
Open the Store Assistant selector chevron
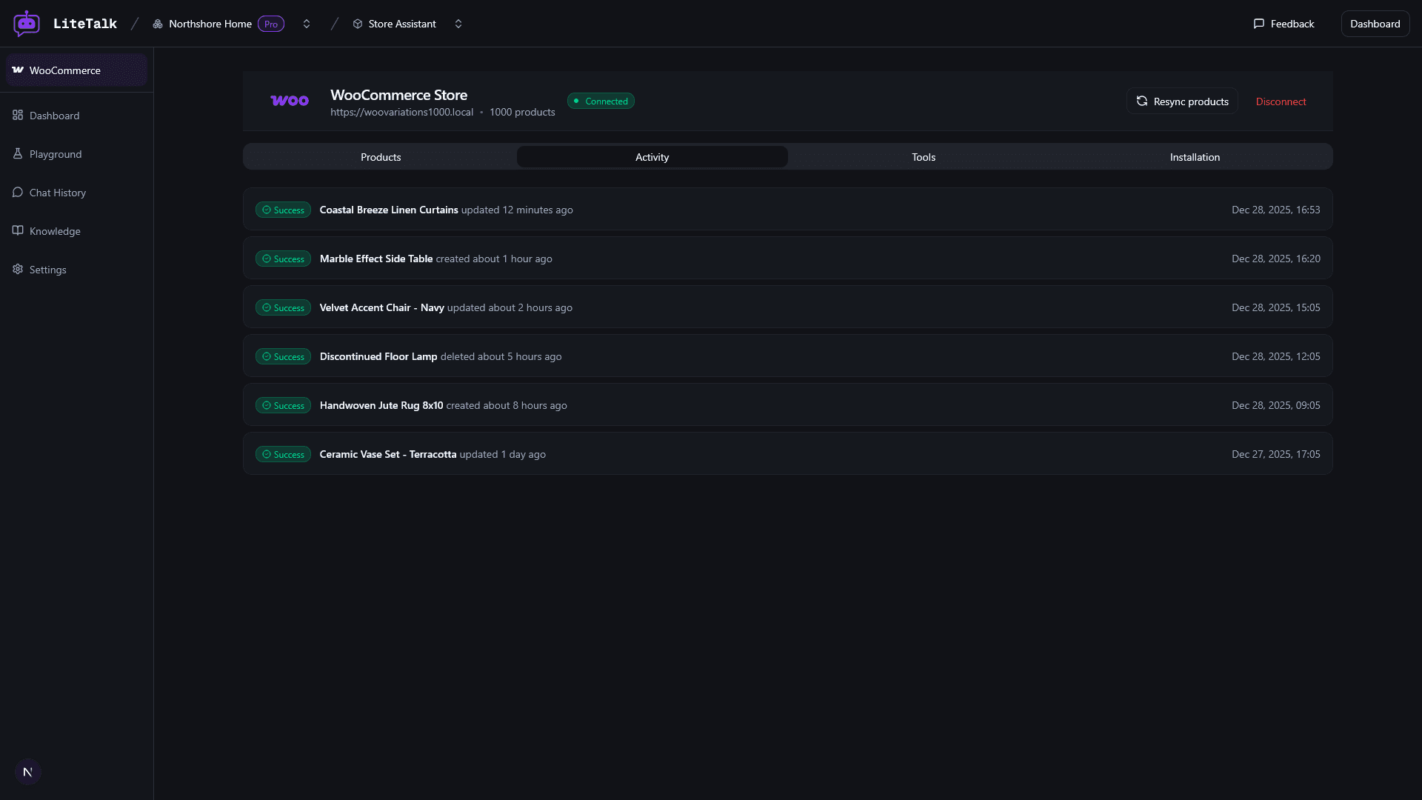(x=458, y=23)
